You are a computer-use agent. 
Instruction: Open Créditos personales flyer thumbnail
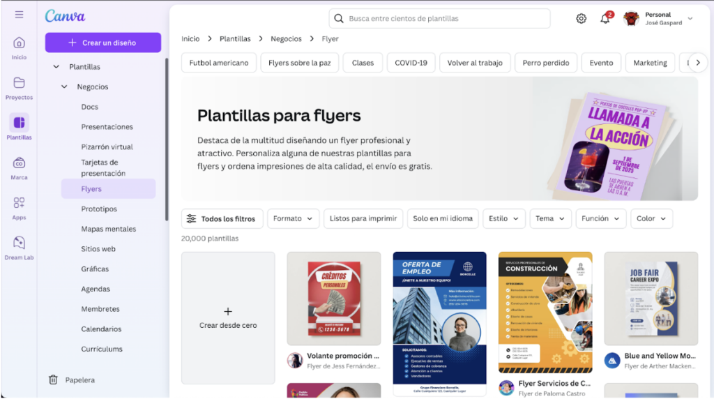[x=334, y=299]
